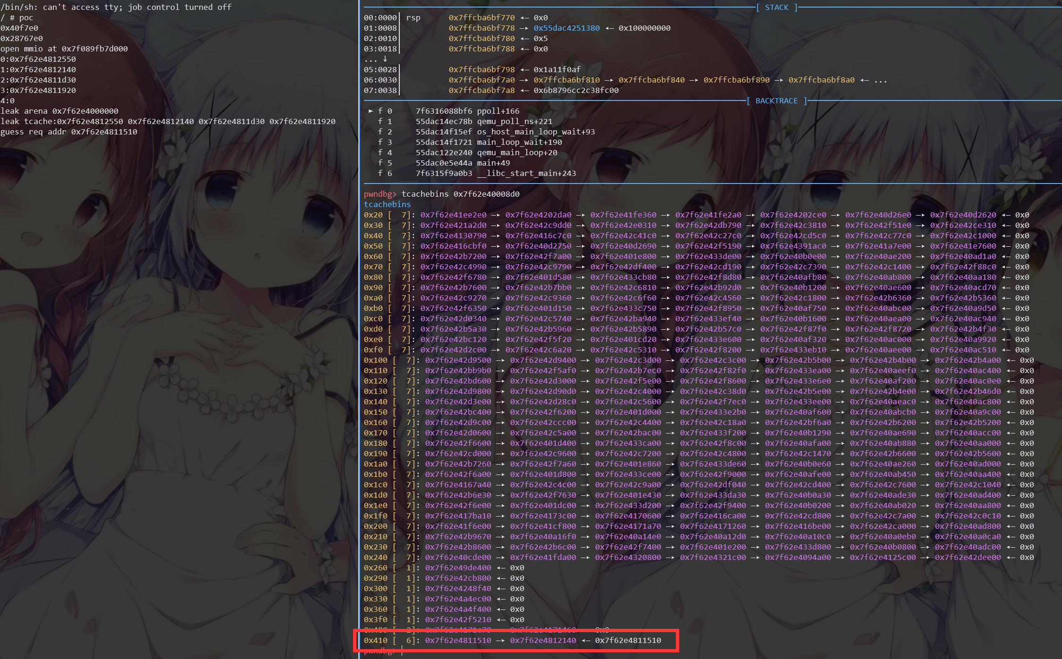Click the '05:0028' stack offset label
1062x659 pixels.
(x=380, y=69)
